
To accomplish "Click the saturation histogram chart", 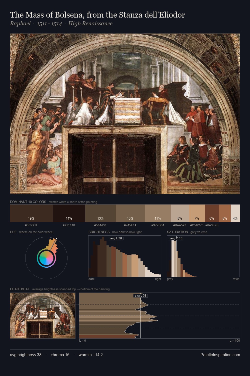I will 203,256.
